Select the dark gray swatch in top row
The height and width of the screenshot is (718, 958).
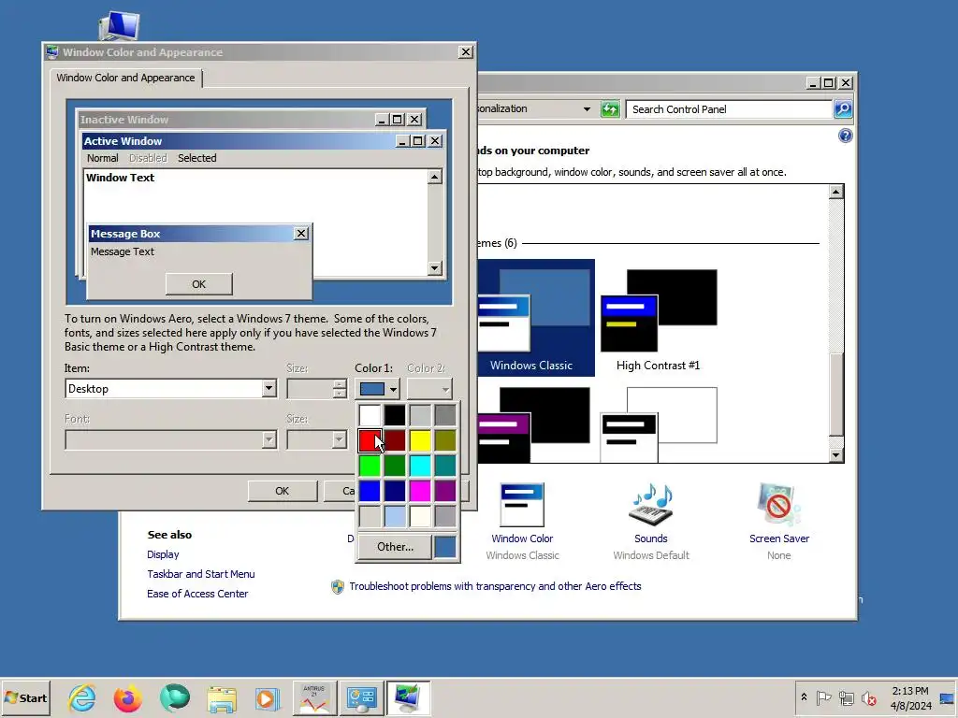point(445,415)
